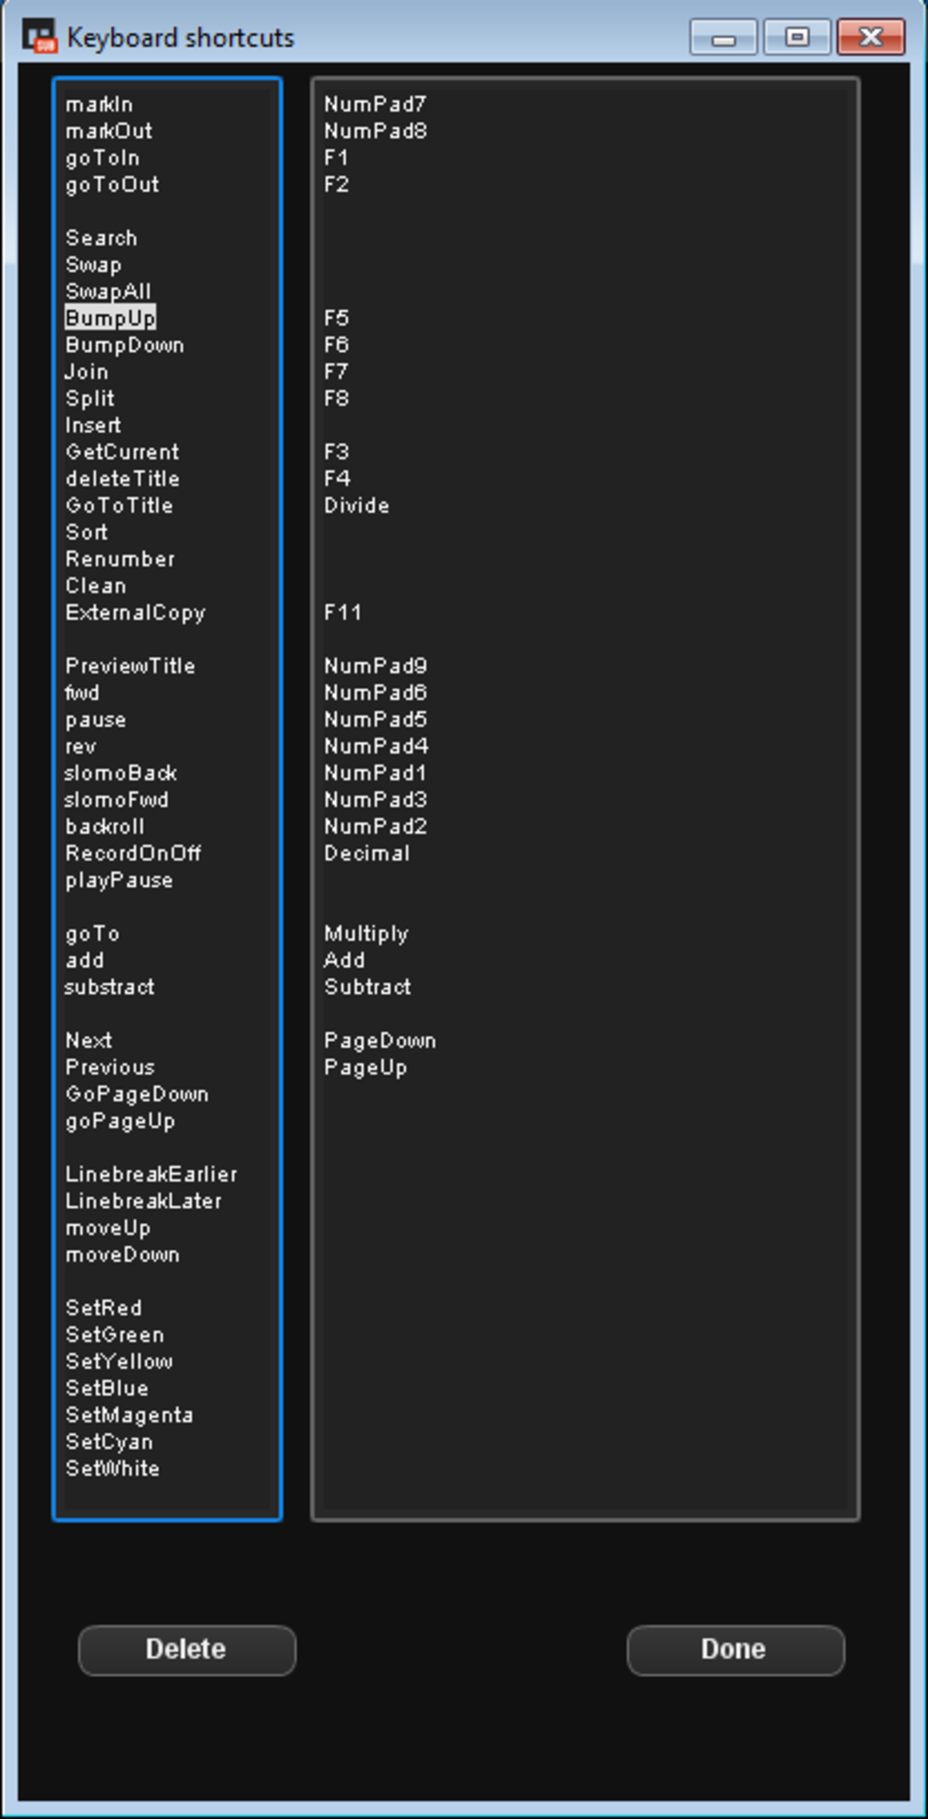The image size is (928, 1819).
Task: Select the Renumber command
Action: pyautogui.click(x=120, y=559)
